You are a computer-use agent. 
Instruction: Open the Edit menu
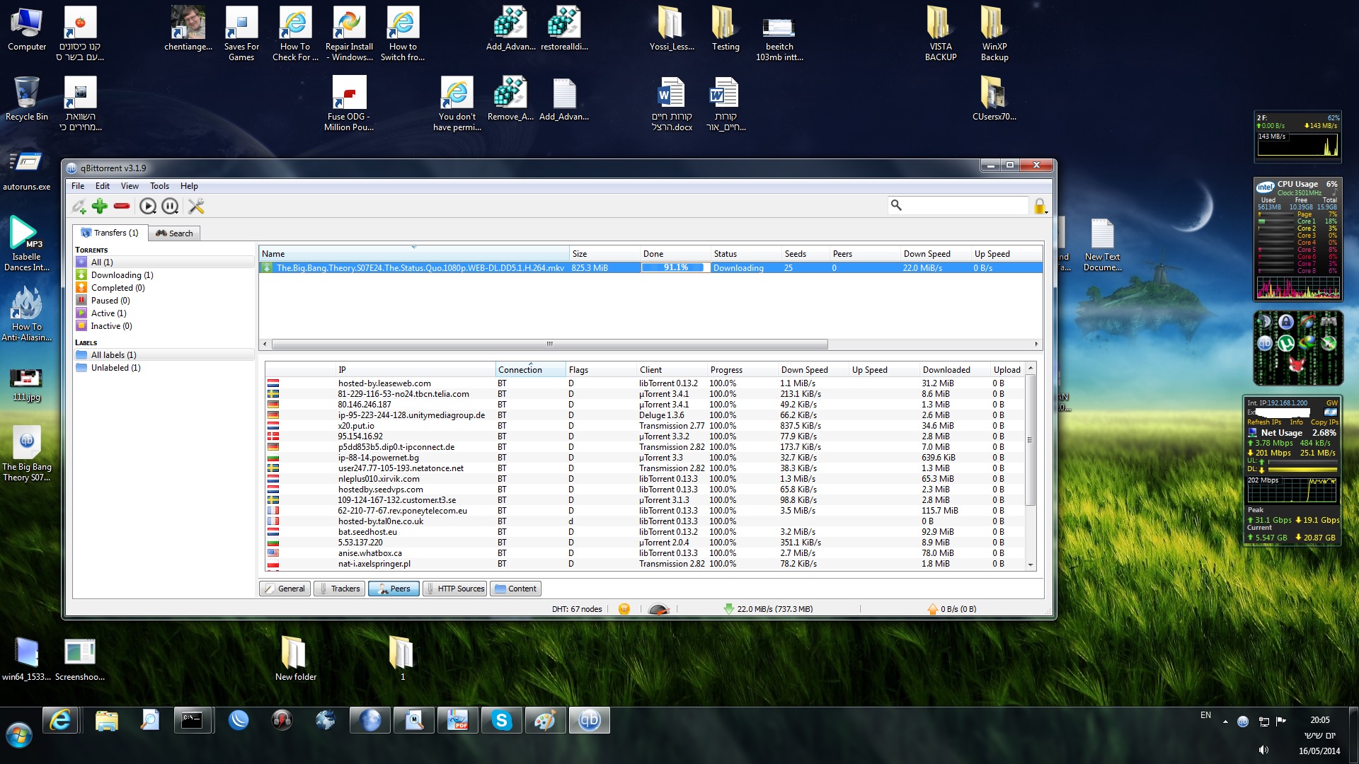pyautogui.click(x=103, y=186)
